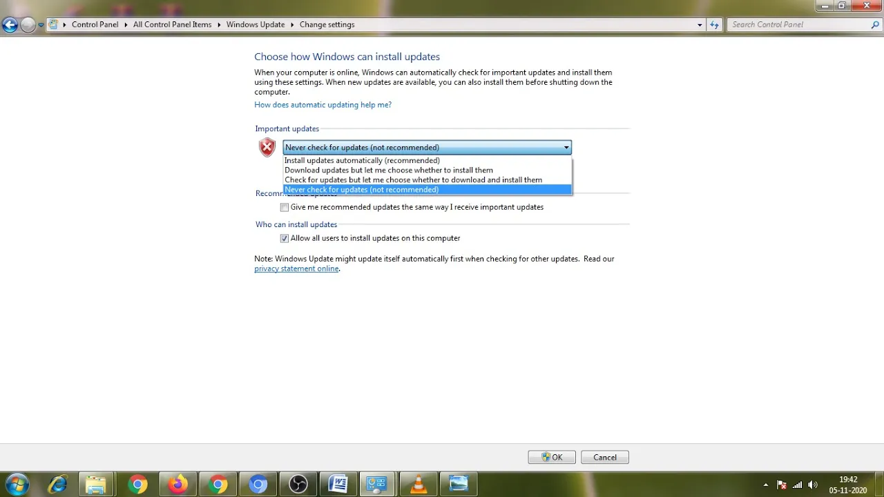The height and width of the screenshot is (497, 884).
Task: Click 'All Control Panel Items' breadcrumb
Action: pos(172,24)
